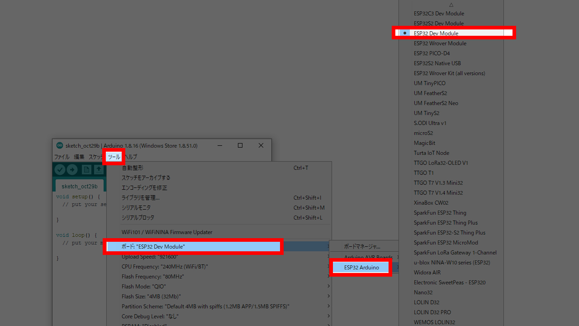
Task: Launch シリアルモニタ from tools menu
Action: pyautogui.click(x=136, y=208)
